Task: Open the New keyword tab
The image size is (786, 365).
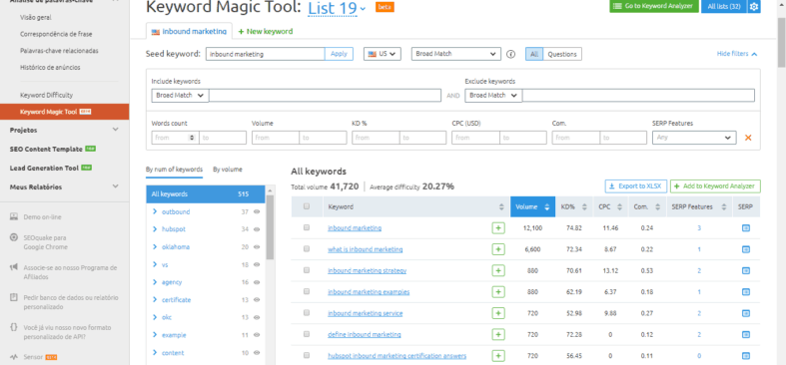Action: [x=266, y=31]
